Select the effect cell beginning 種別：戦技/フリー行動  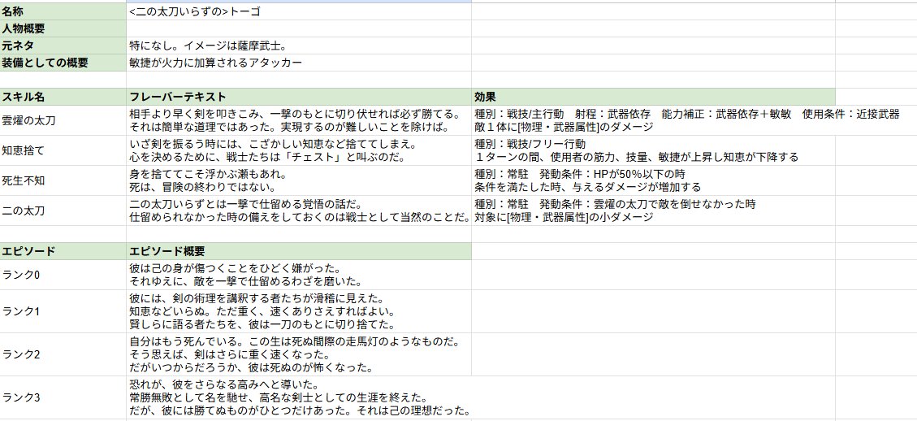(653, 150)
